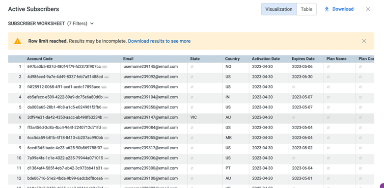Viewport: 384px width, 188px height.
Task: Expand truncated account code in row 3
Action: tap(104, 87)
